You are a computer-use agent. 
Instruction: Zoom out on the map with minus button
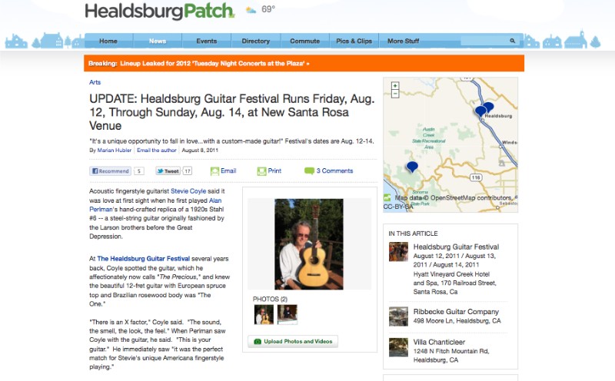pyautogui.click(x=395, y=94)
